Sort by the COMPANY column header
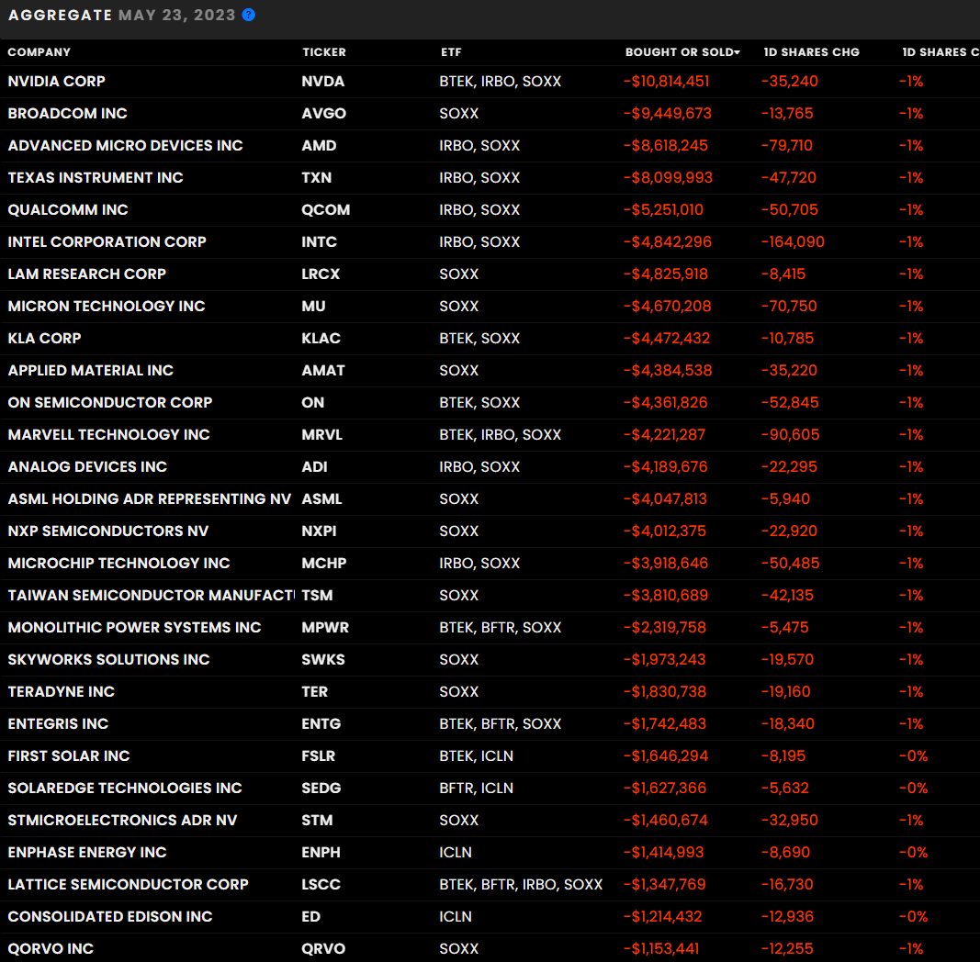Screen dimensions: 980x962 point(39,51)
